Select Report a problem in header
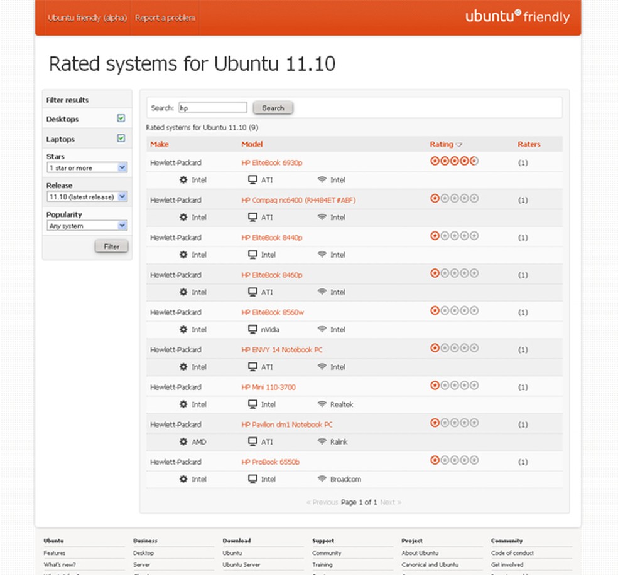Screen dimensions: 618x575 165,18
